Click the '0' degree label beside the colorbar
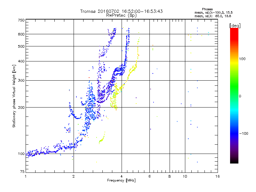256x192 pixels. coord(240,96)
